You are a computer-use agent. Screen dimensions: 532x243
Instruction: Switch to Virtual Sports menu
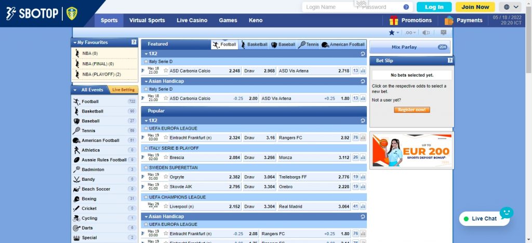click(x=147, y=20)
